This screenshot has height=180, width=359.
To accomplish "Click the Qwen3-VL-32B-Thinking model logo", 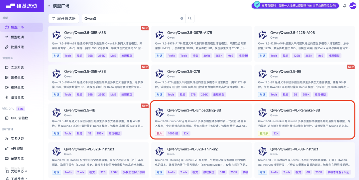I will point(160,151).
